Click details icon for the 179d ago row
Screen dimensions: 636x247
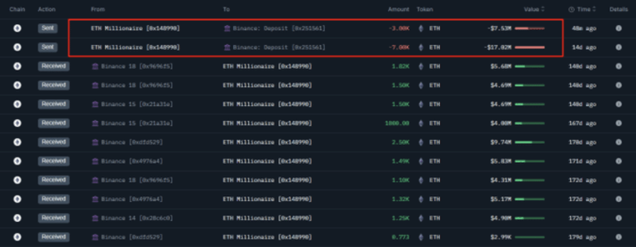618,237
